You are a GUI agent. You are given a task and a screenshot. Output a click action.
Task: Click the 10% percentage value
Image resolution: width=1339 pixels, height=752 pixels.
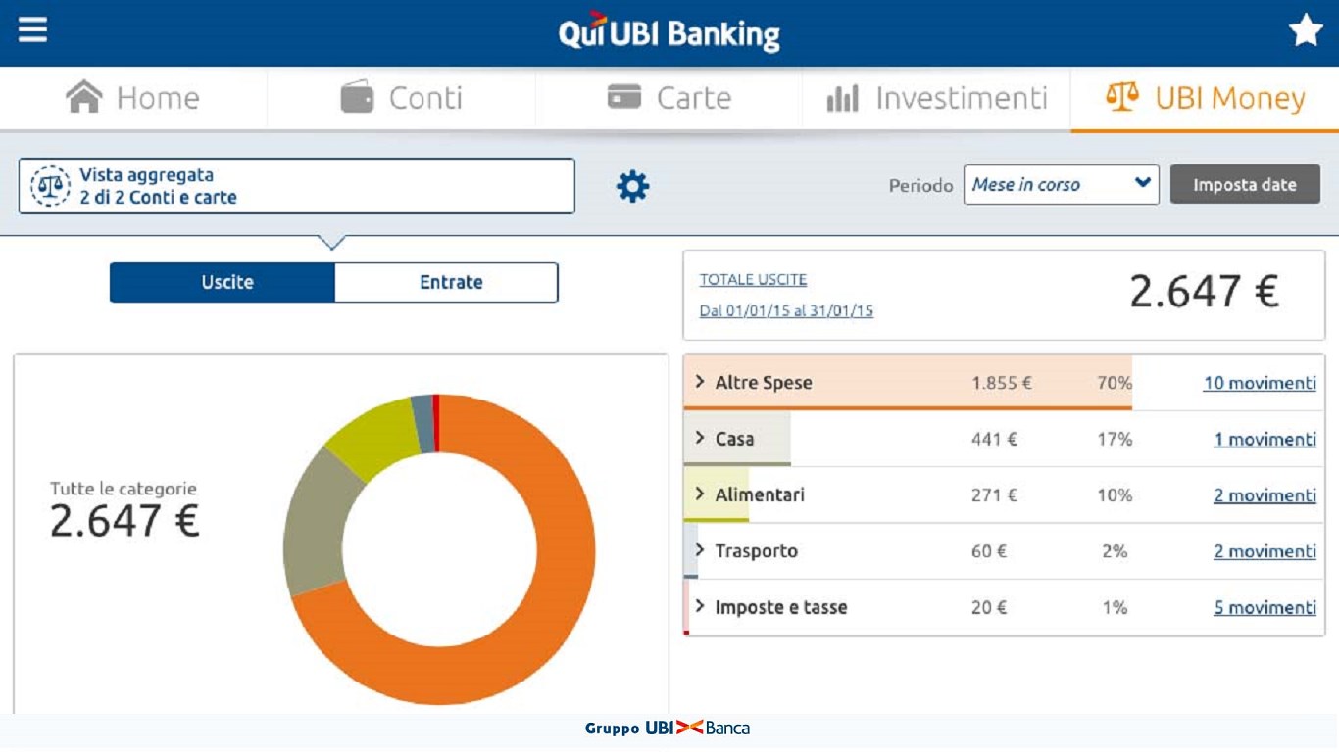coord(1115,495)
